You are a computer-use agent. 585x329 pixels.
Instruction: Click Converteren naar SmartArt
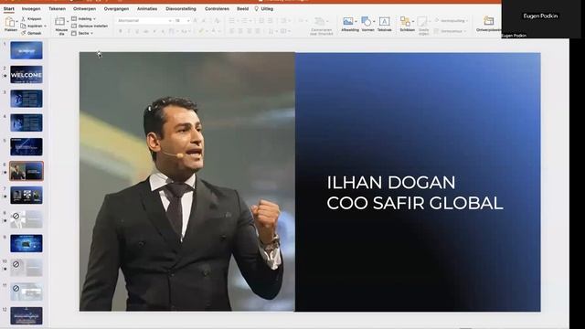321,27
